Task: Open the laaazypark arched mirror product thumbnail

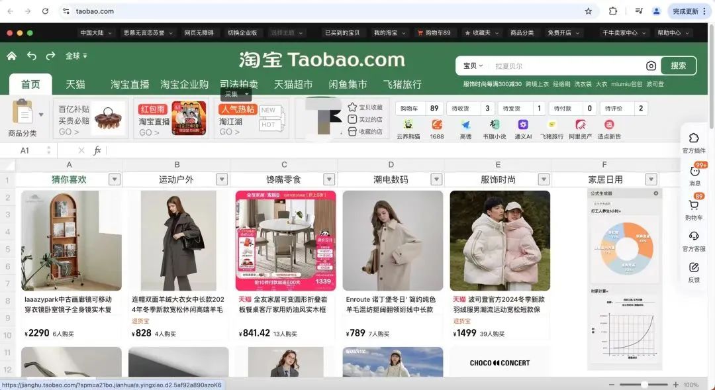Action: click(71, 240)
